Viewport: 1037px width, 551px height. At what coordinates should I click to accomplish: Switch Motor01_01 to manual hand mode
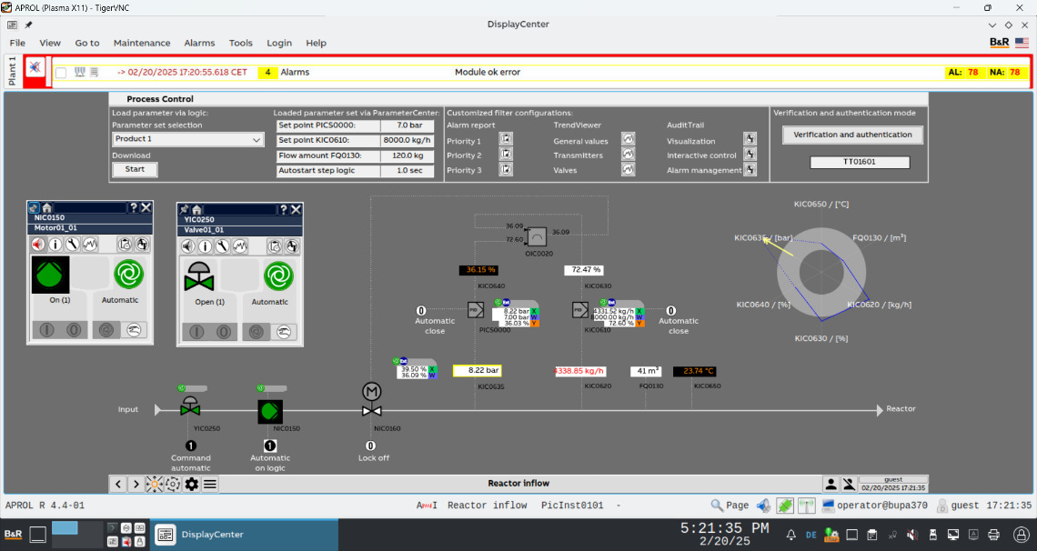tap(135, 331)
